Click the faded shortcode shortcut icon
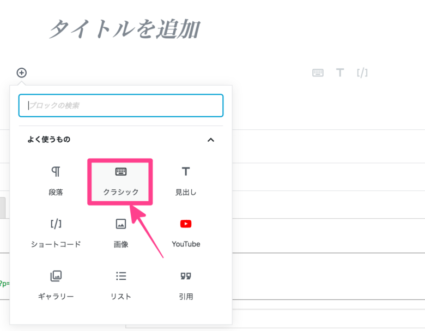This screenshot has width=425, height=331. [x=362, y=73]
